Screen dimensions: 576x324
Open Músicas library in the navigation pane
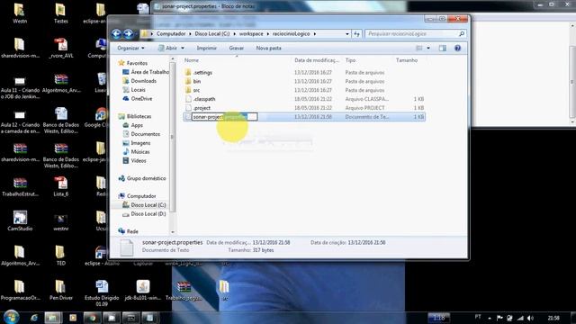140,152
